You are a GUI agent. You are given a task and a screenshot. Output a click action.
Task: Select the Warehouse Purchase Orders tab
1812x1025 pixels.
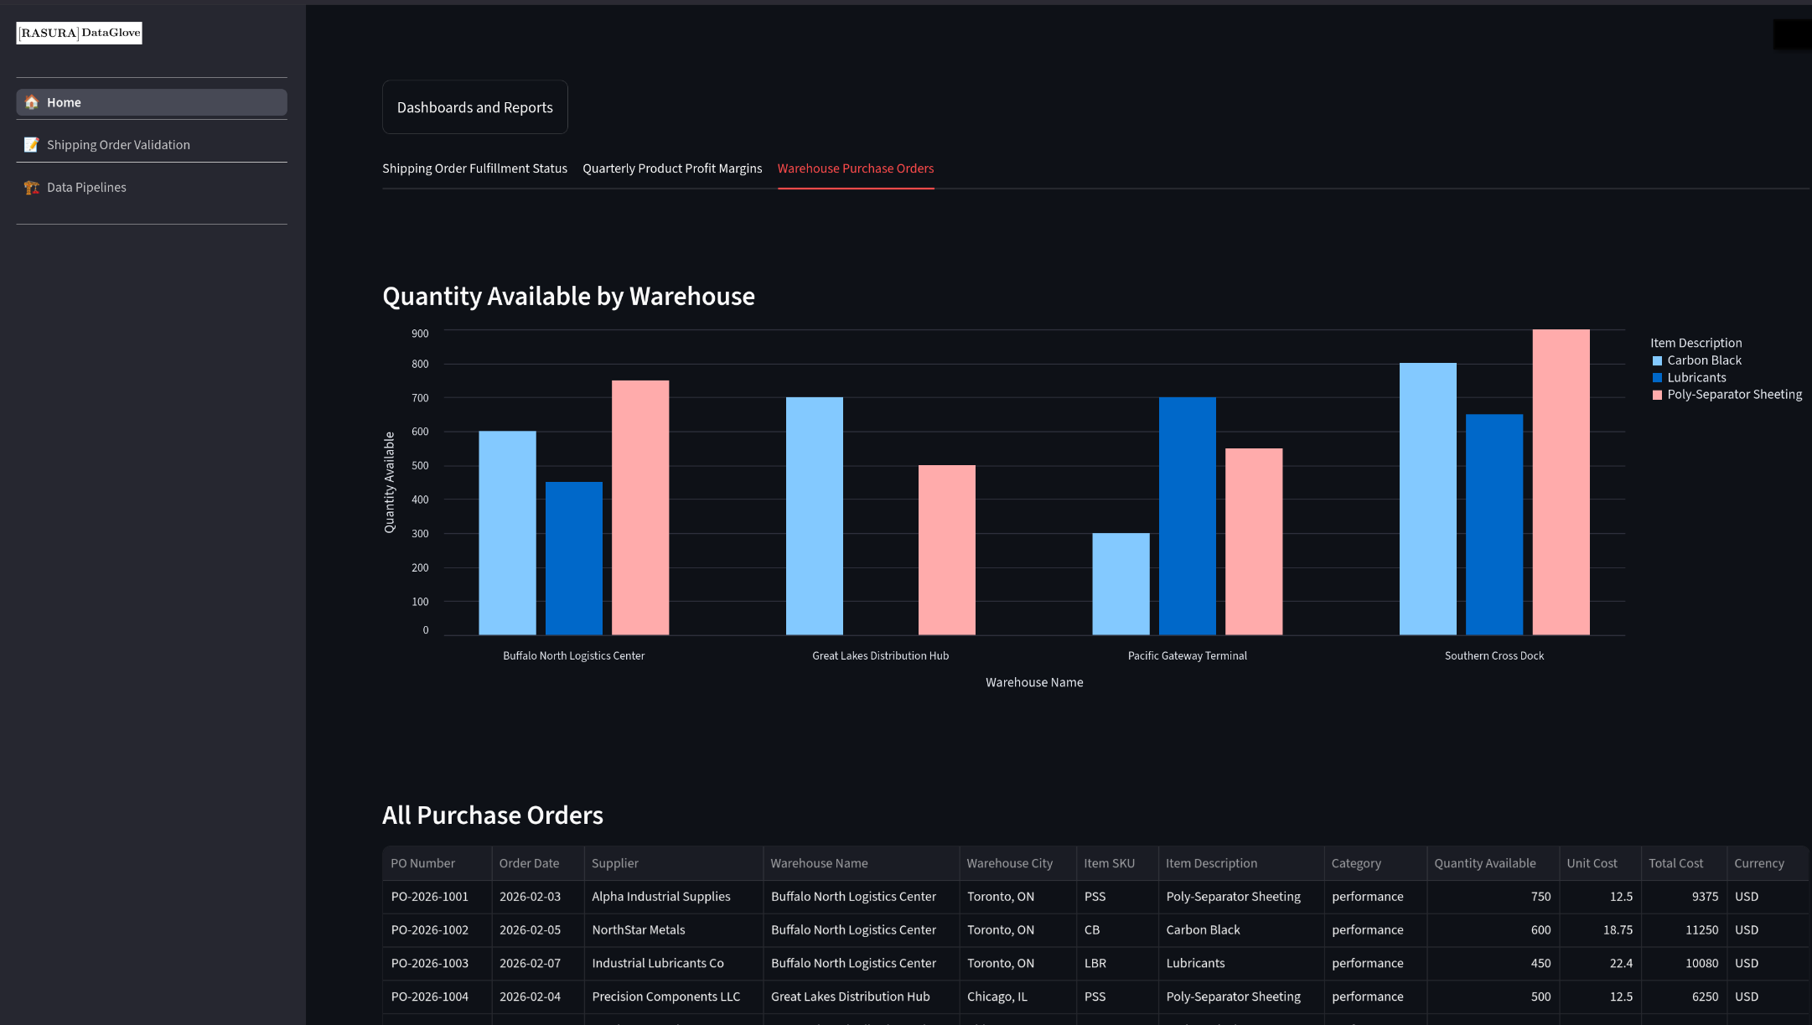tap(856, 168)
